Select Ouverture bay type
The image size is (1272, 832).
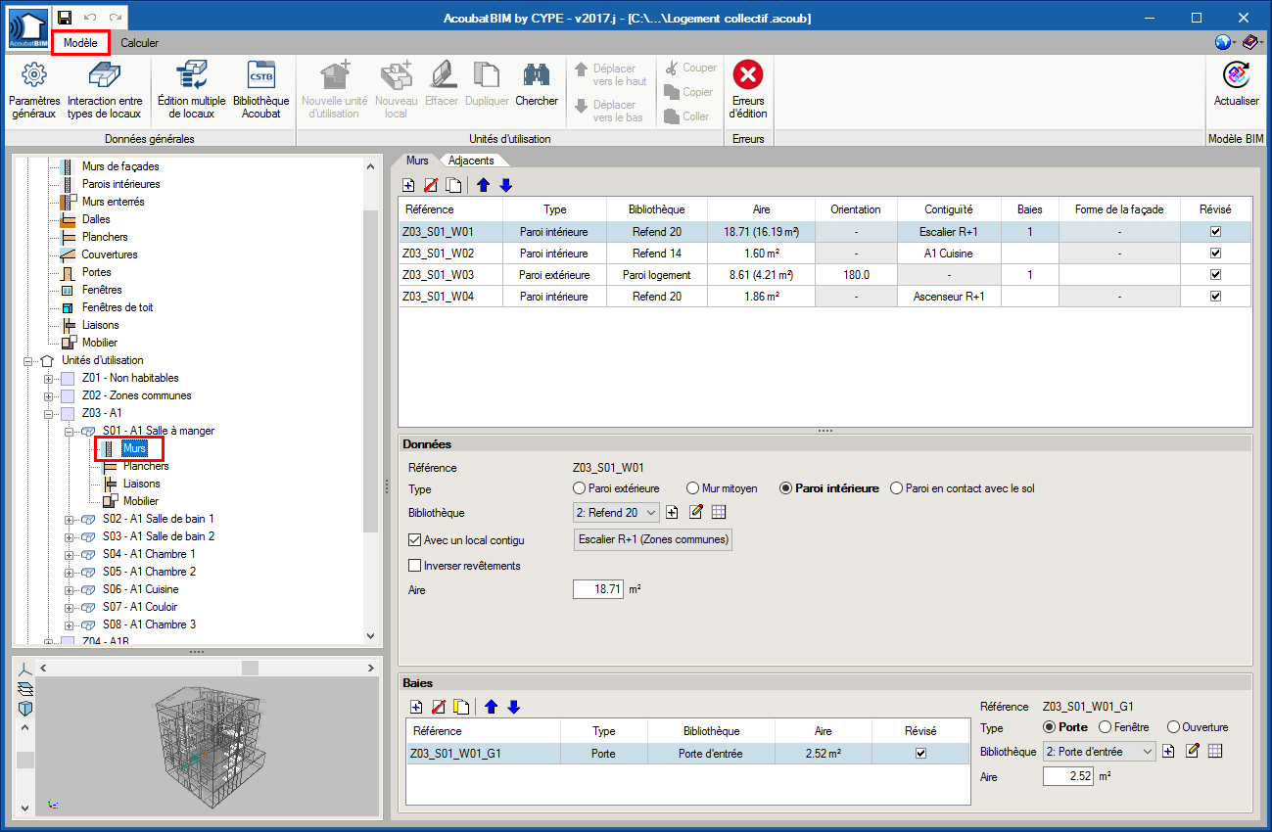click(1174, 727)
